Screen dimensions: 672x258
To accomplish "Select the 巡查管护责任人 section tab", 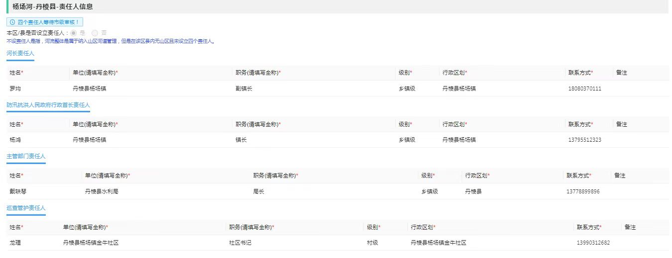I will click(26, 208).
